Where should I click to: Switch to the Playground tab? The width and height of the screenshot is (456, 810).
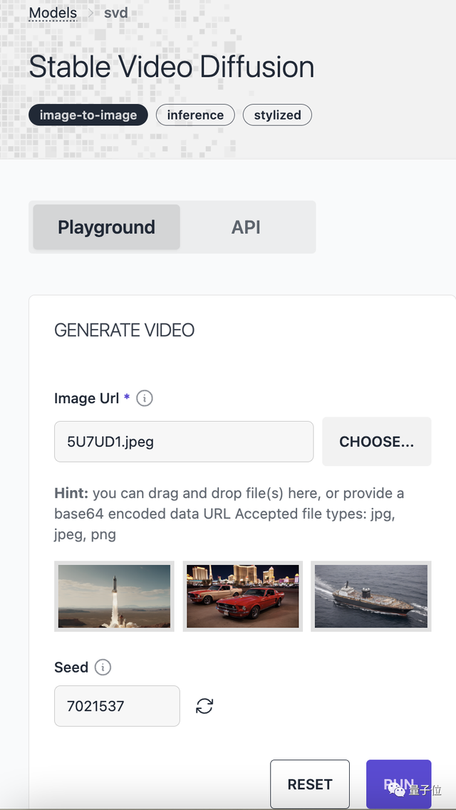[x=106, y=227]
